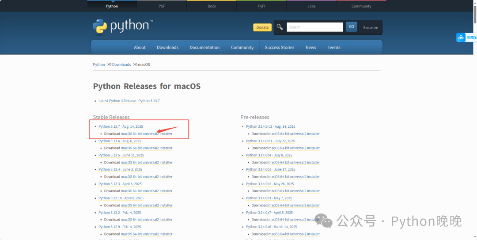The image size is (477, 240).
Task: Click the yellow Donate button
Action: 262,27
